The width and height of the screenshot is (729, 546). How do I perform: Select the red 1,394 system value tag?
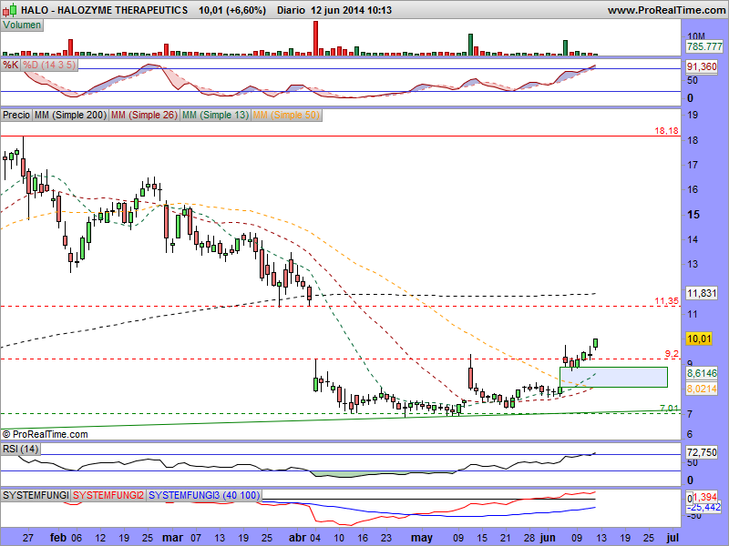coord(705,498)
